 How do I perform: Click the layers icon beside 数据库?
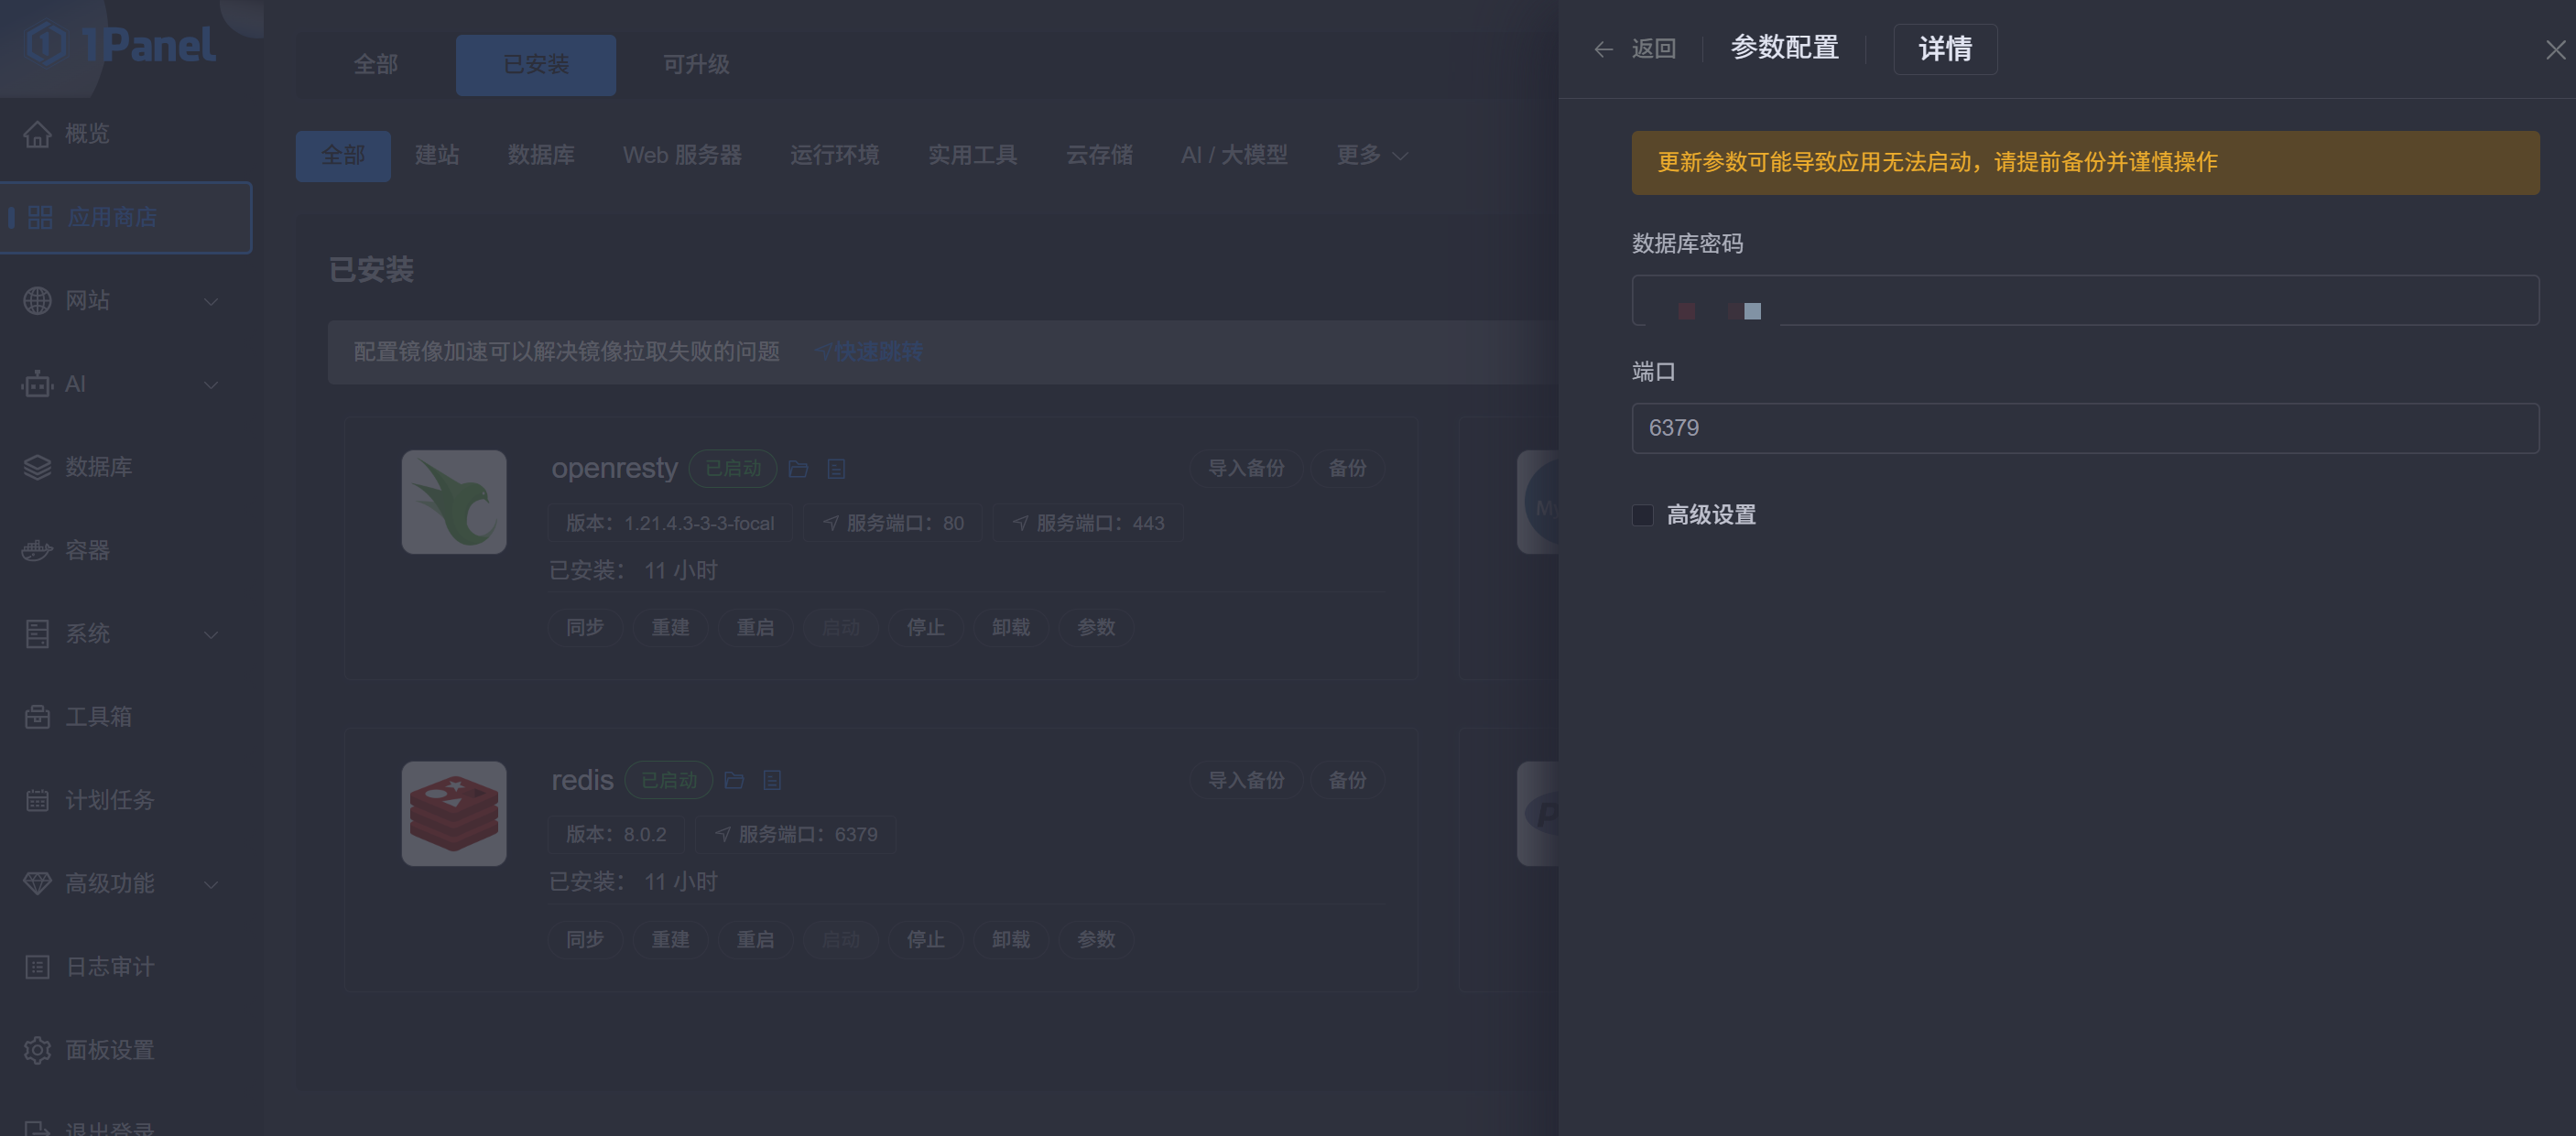pos(37,467)
